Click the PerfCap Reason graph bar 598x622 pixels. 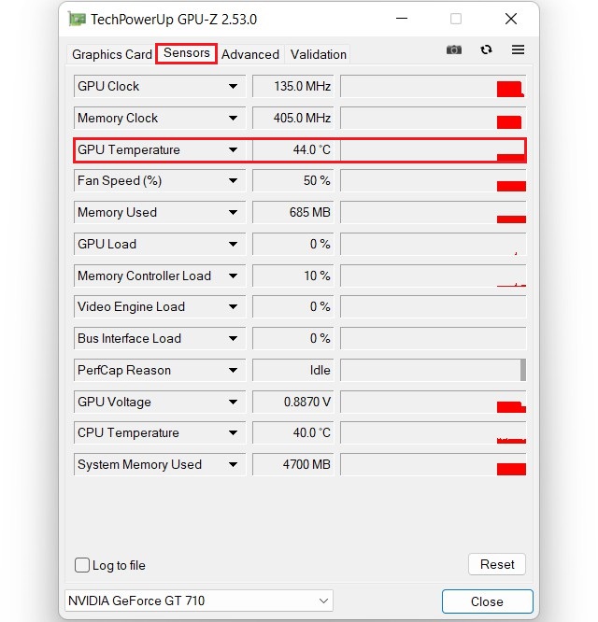523,370
